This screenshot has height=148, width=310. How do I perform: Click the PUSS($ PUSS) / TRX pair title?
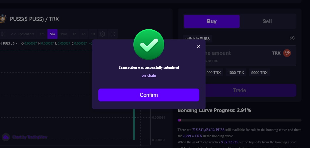[x=34, y=19]
